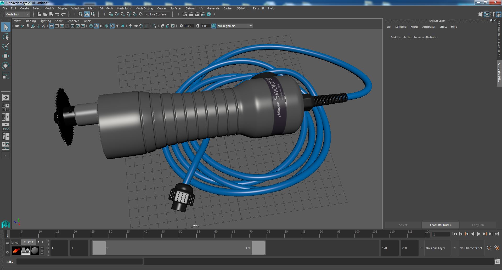
Task: Switch to single perspective view layout
Action: click(5, 98)
